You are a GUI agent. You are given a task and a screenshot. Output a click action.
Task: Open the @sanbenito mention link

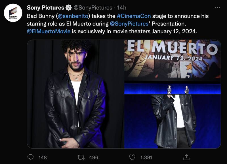(74, 16)
